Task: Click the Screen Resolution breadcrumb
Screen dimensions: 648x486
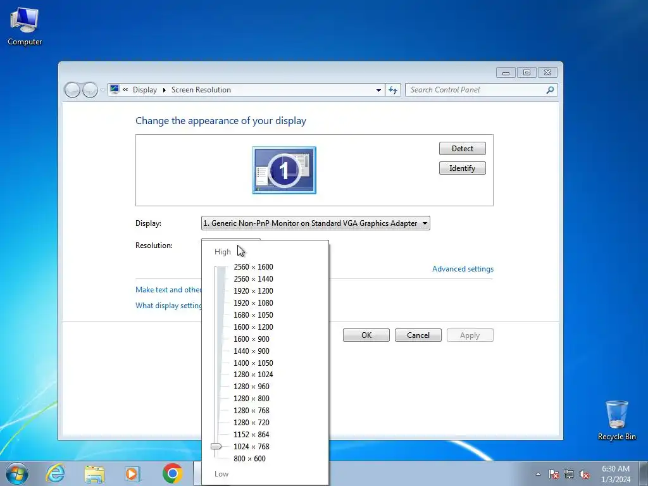Action: (x=201, y=90)
